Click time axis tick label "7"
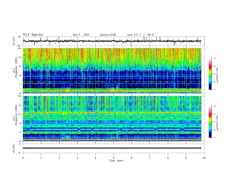The width and height of the screenshot is (230, 177). coord(150,158)
